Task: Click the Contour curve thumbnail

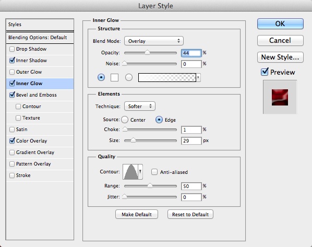Action: pyautogui.click(x=130, y=172)
